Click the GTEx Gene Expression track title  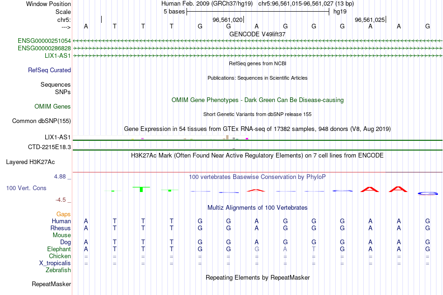(257, 129)
